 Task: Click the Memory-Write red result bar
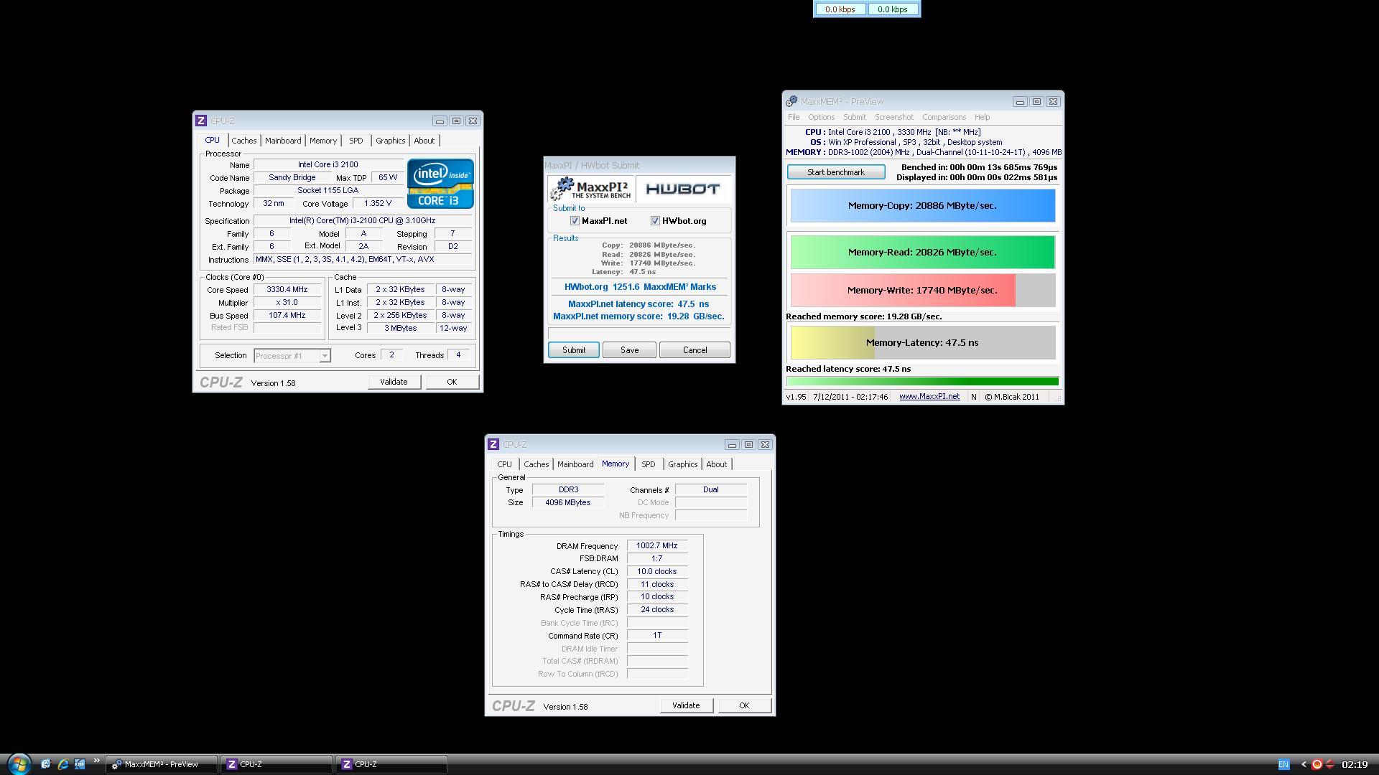coord(923,290)
